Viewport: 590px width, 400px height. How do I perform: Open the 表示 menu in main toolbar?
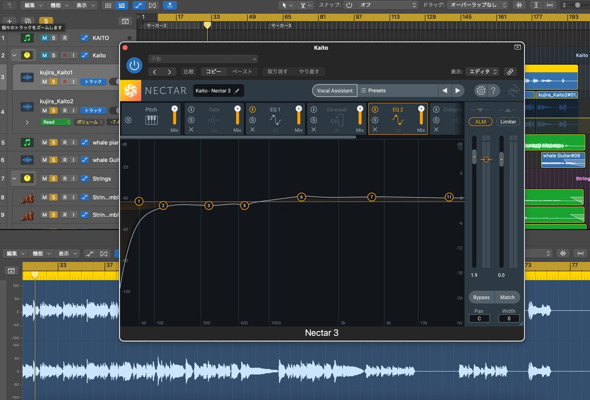(x=86, y=5)
